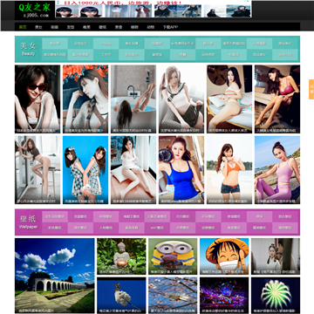Open the bathtub photo thumbnail
The width and height of the screenshot is (314, 314).
[133, 99]
